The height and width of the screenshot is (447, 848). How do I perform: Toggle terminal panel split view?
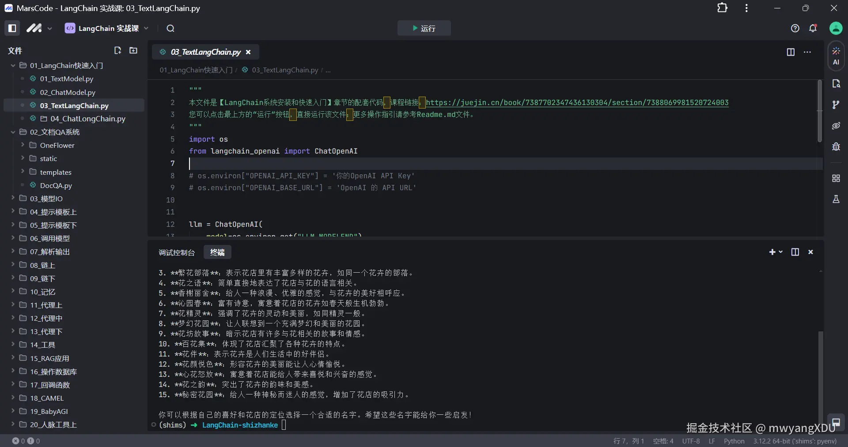point(795,252)
